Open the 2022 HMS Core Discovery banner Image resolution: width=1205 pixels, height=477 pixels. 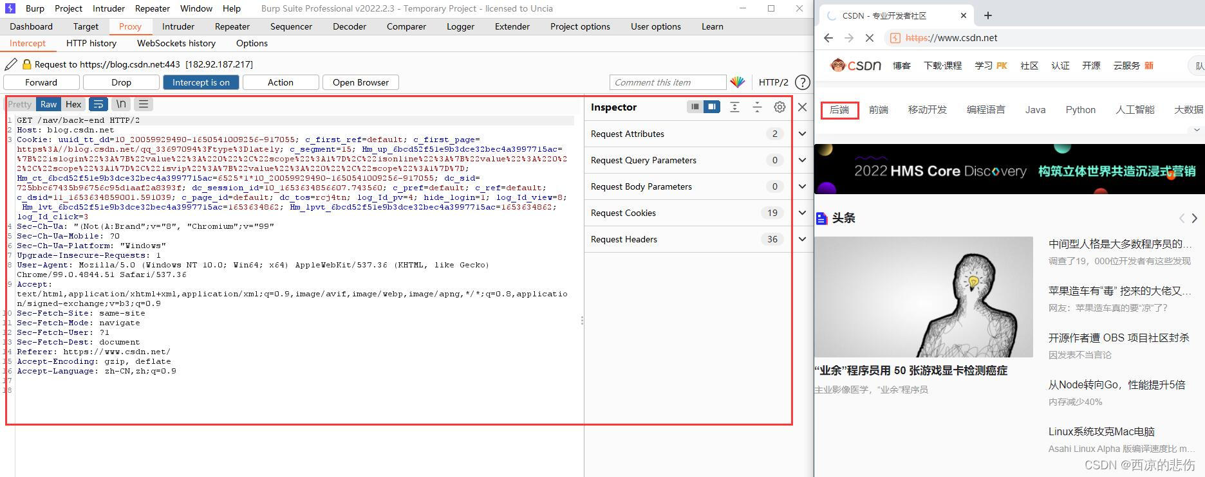coord(1009,169)
